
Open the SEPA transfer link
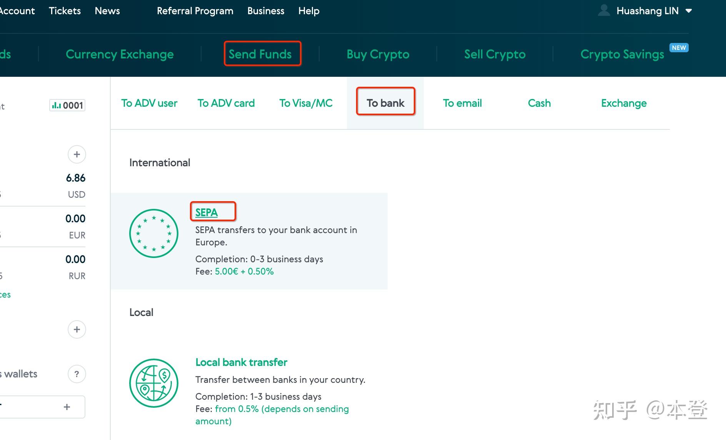pos(206,212)
